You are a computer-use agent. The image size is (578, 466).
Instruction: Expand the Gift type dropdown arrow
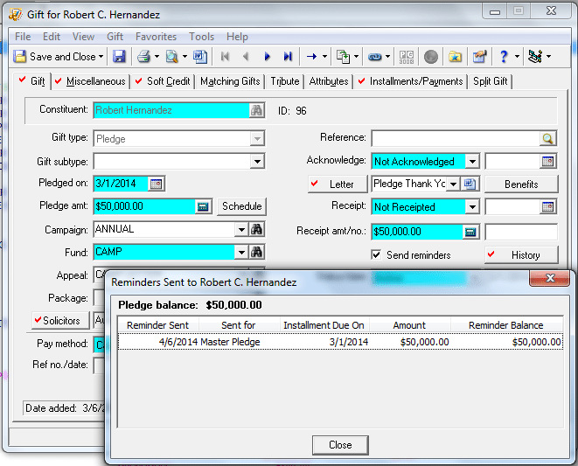[257, 139]
